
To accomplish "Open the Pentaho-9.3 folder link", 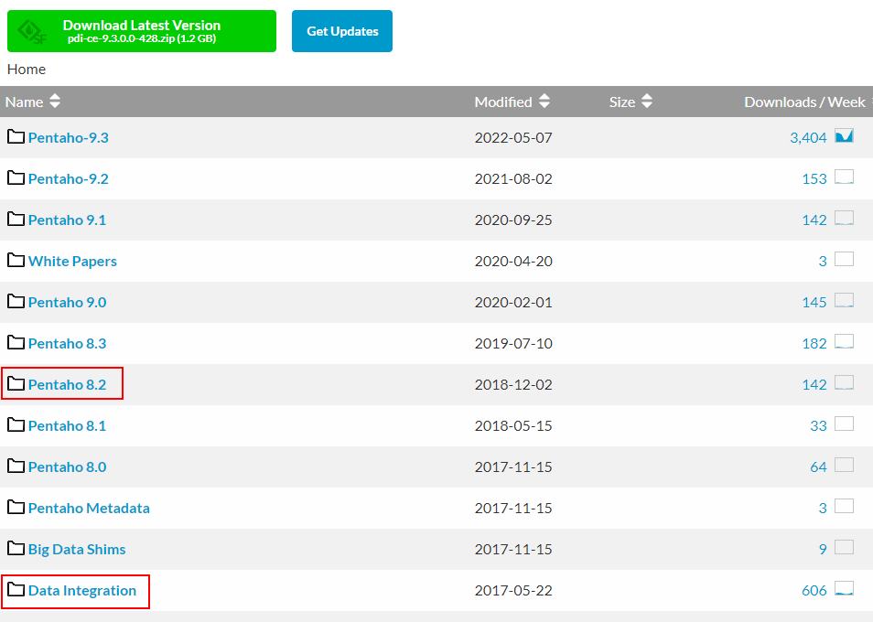I will pyautogui.click(x=69, y=137).
